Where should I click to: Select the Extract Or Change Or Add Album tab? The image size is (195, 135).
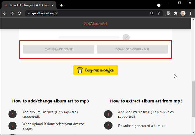(28, 5)
